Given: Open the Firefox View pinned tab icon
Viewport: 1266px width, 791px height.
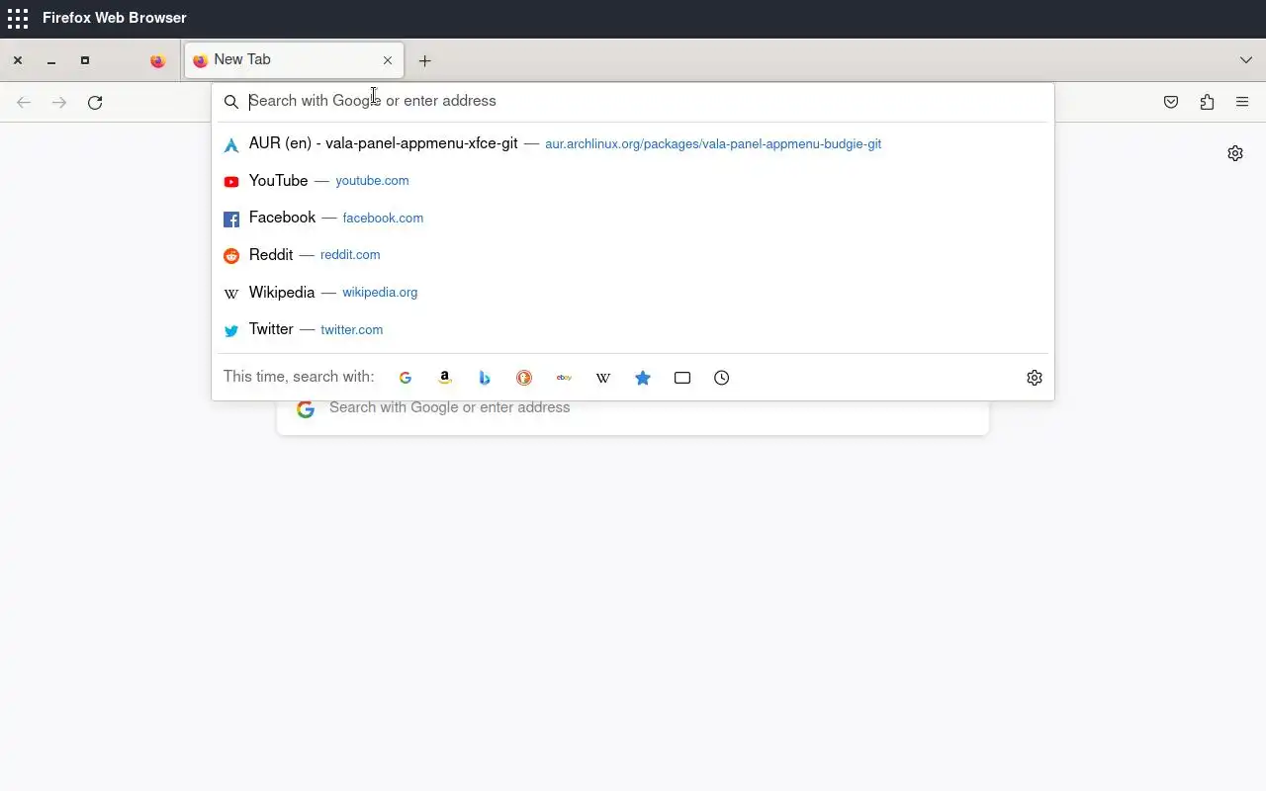Looking at the screenshot, I should [x=157, y=60].
